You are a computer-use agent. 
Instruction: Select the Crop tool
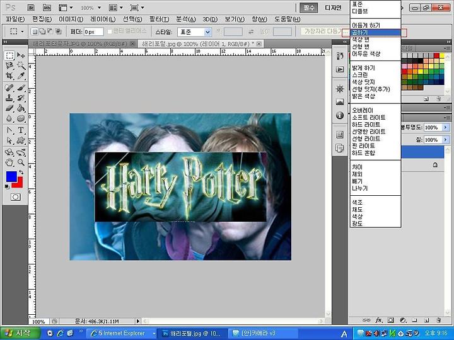tap(9, 76)
